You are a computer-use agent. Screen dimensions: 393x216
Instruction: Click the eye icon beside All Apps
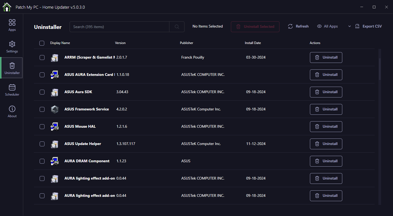319,26
